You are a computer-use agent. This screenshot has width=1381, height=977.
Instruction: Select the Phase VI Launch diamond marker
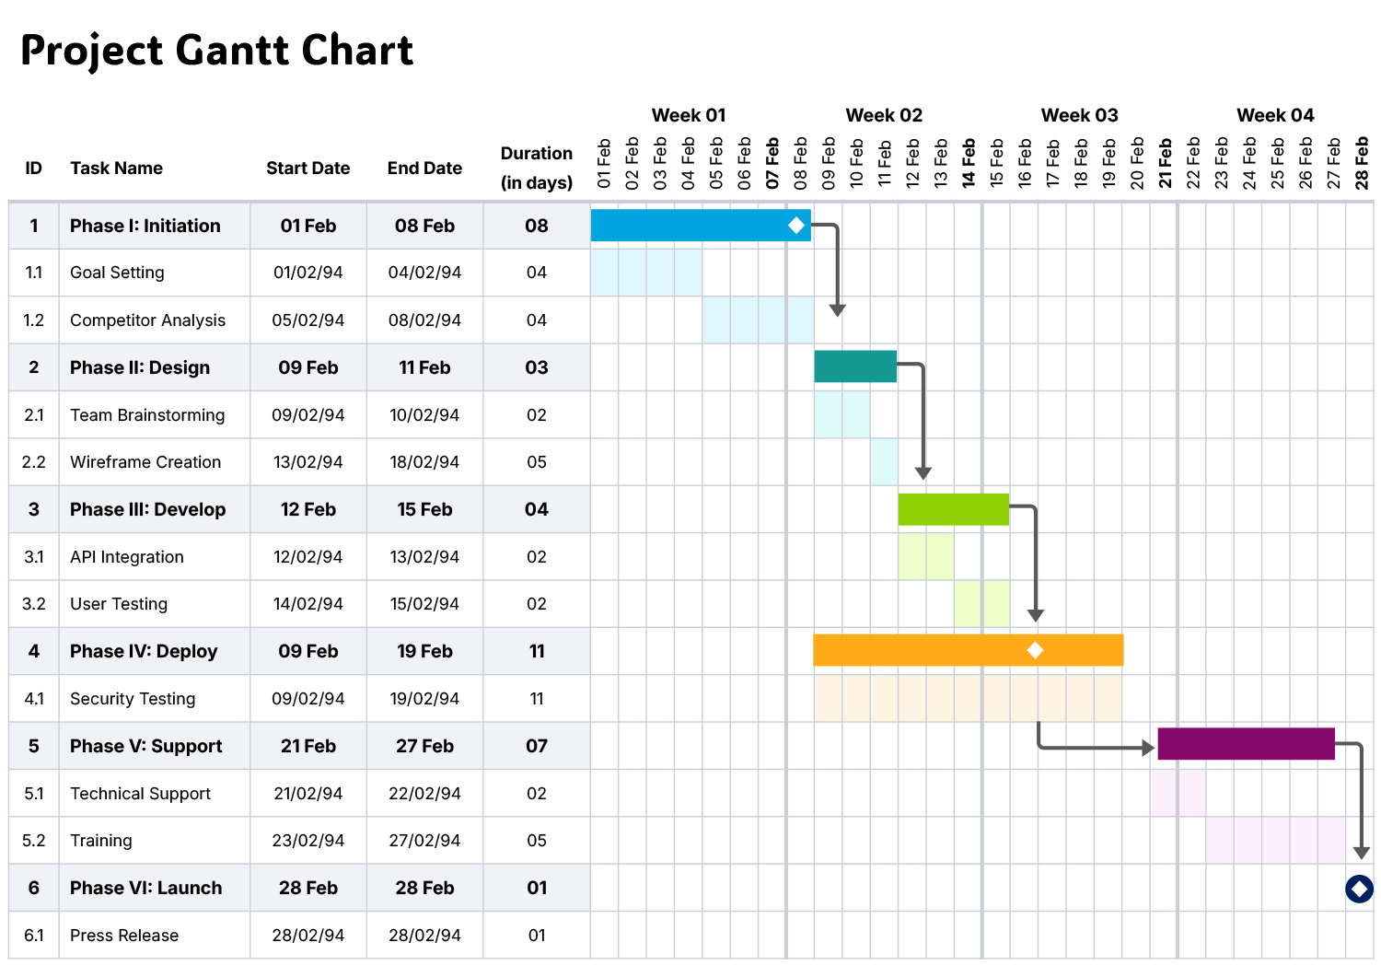(1360, 889)
